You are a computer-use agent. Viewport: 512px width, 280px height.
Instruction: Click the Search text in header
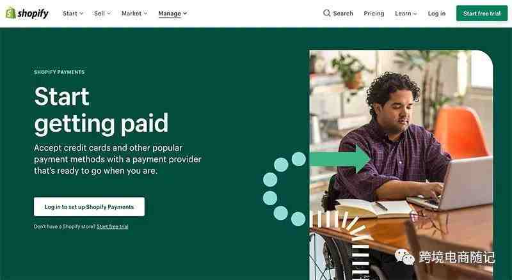[x=343, y=13]
